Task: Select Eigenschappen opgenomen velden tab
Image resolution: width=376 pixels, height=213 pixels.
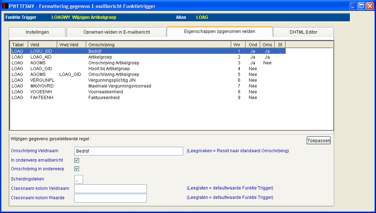Action: [220, 31]
